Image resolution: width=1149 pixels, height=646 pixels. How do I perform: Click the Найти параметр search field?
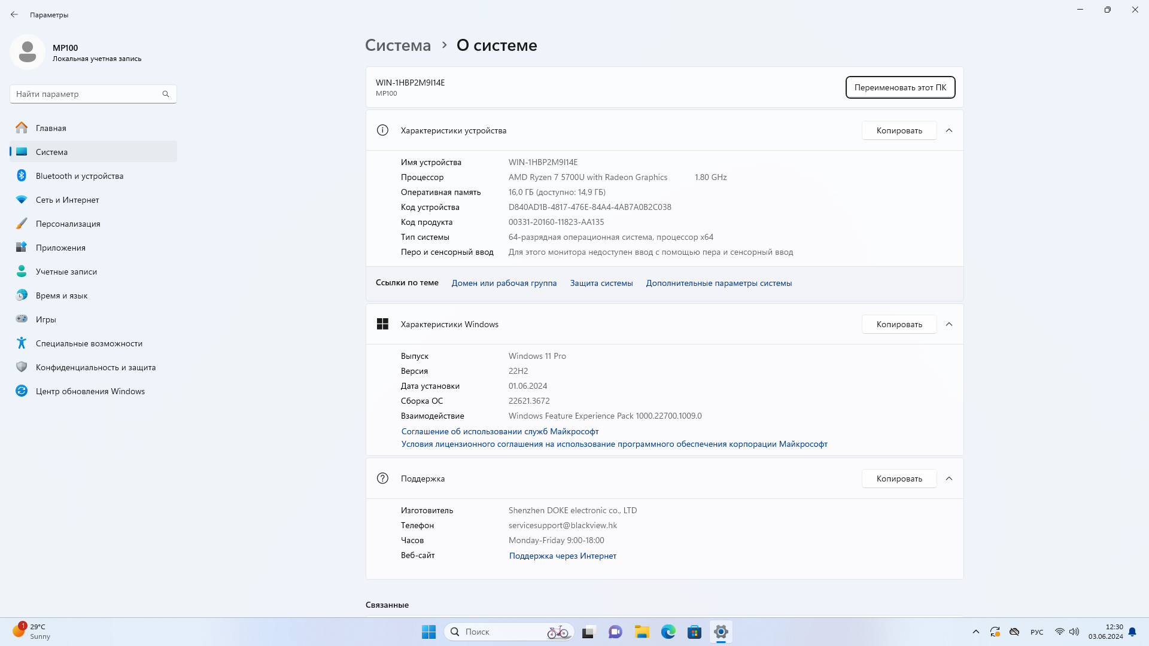(87, 94)
